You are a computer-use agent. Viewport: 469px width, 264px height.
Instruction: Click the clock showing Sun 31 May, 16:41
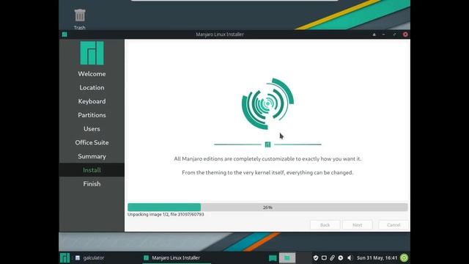377,257
